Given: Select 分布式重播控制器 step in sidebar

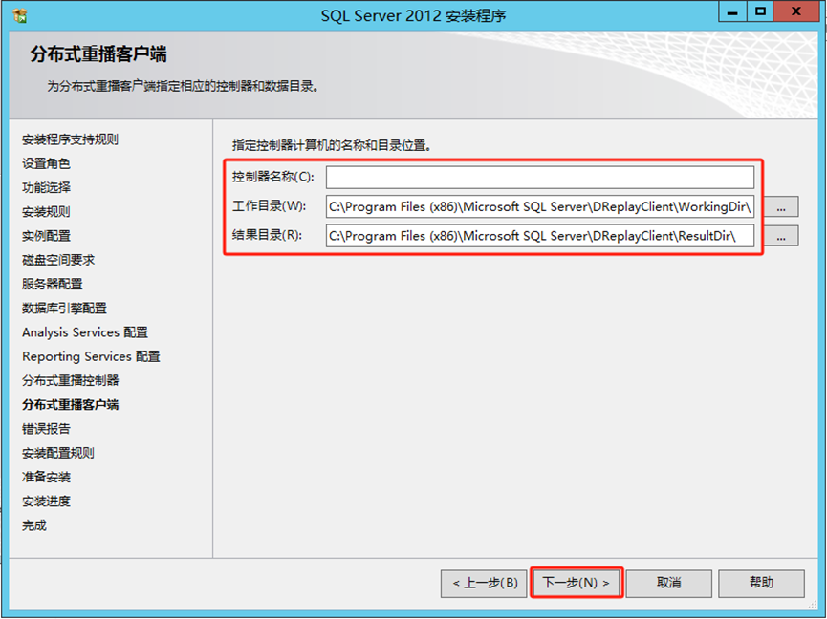Looking at the screenshot, I should tap(70, 380).
